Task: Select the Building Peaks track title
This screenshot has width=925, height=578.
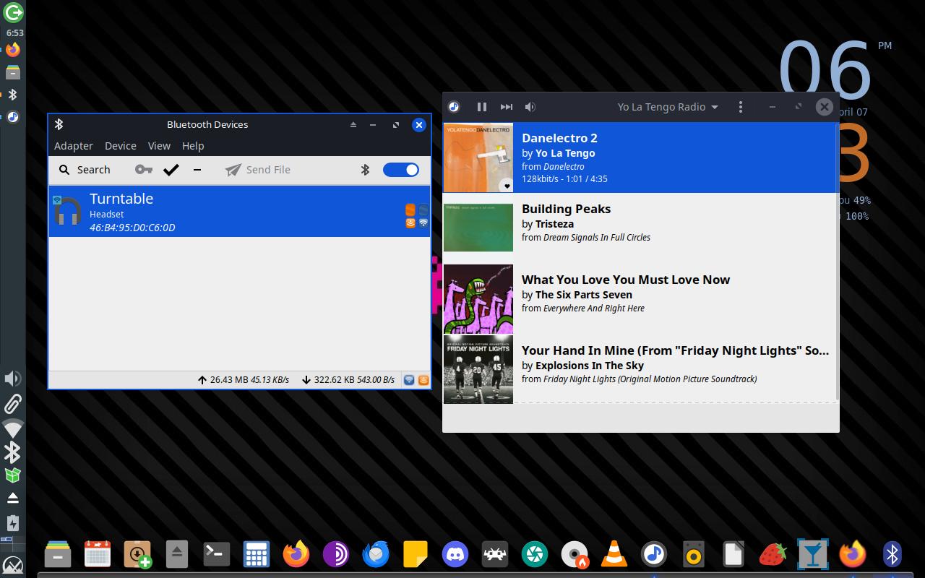Action: point(566,209)
